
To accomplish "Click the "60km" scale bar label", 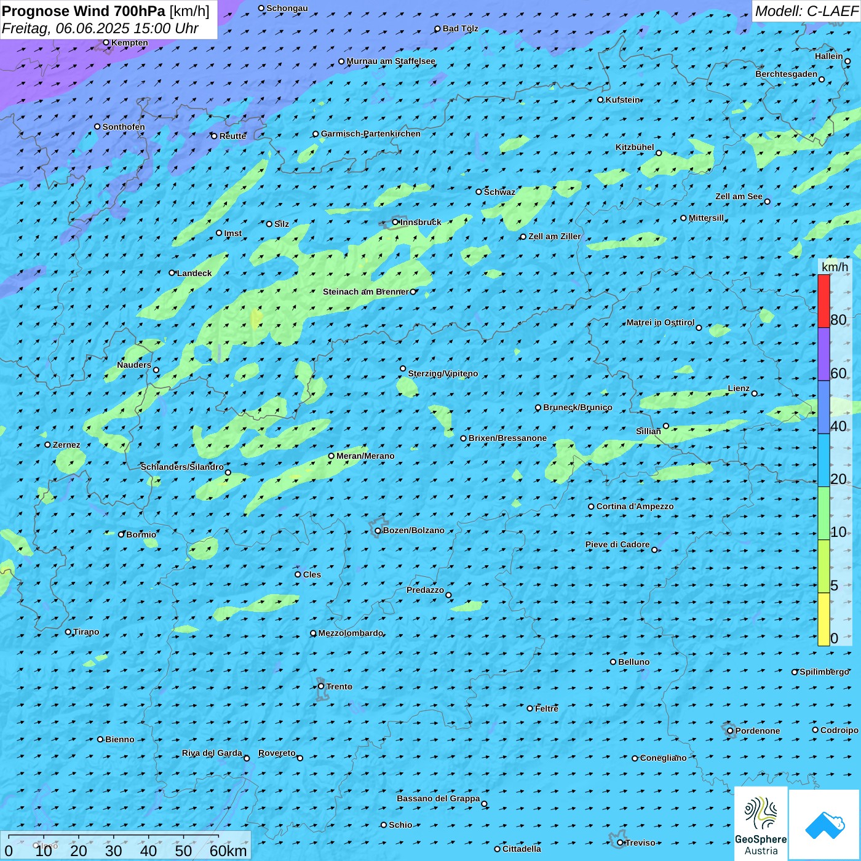I will 228,851.
